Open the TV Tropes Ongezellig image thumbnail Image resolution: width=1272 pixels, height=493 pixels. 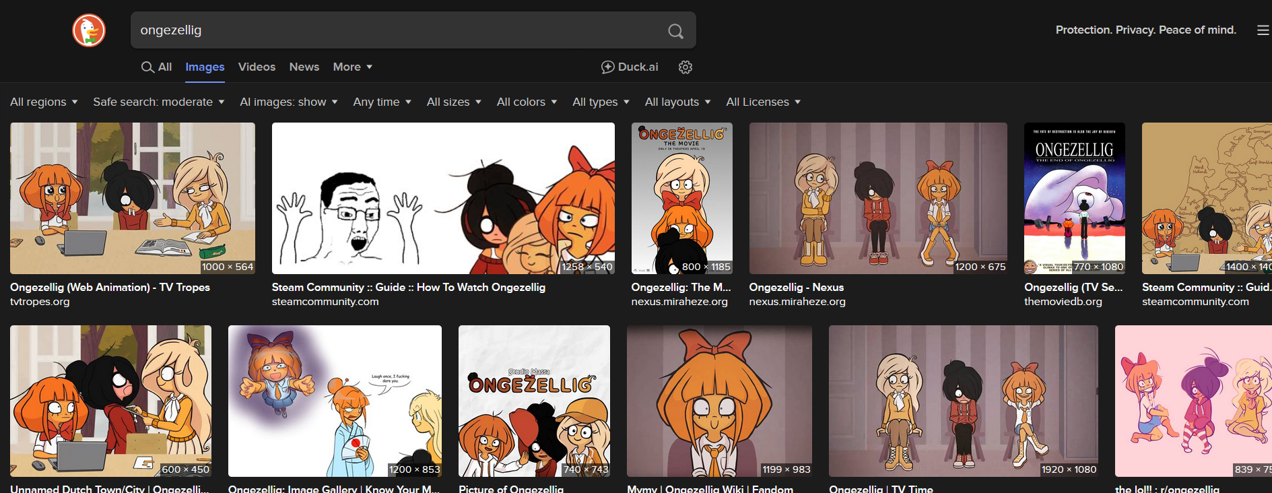(133, 198)
